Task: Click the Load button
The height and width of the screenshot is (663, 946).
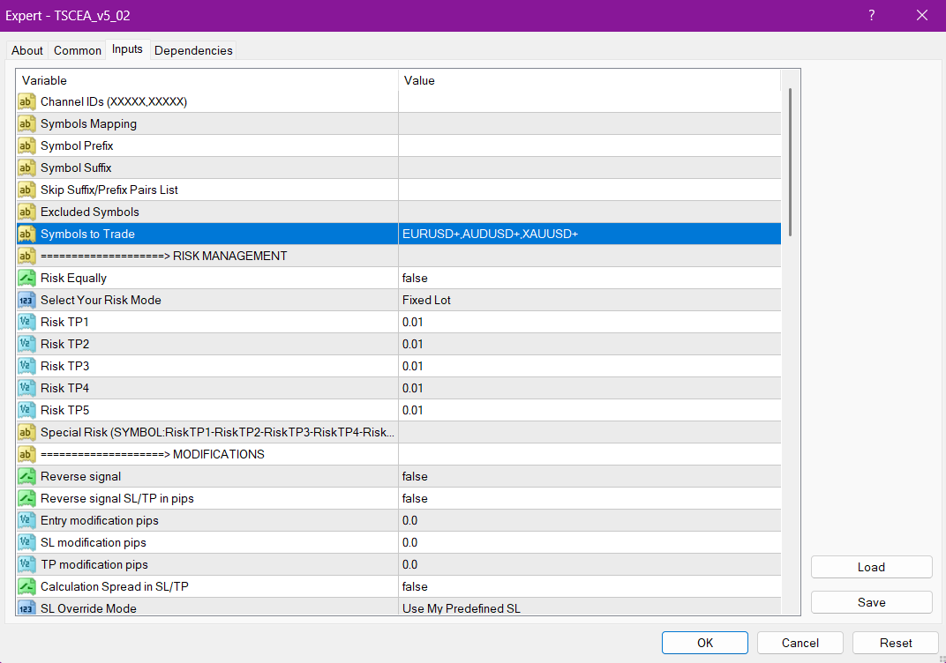Action: [871, 567]
